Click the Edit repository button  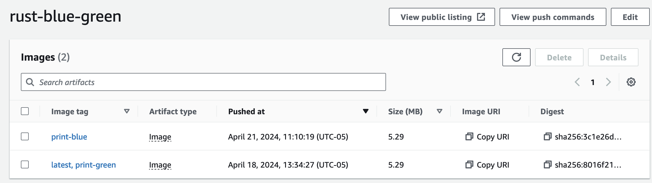(630, 17)
